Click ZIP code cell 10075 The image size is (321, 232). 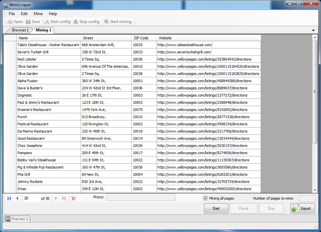coord(144,110)
